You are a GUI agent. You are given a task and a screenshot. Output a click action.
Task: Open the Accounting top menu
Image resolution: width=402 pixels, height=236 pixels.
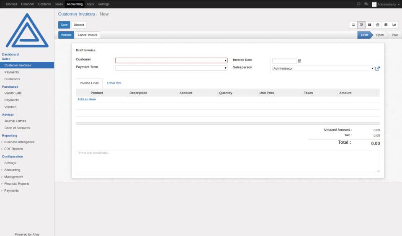pyautogui.click(x=75, y=4)
